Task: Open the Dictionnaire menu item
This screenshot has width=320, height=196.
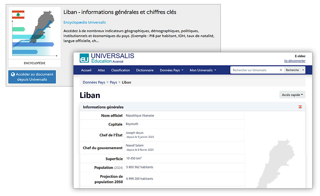Action: (x=145, y=70)
